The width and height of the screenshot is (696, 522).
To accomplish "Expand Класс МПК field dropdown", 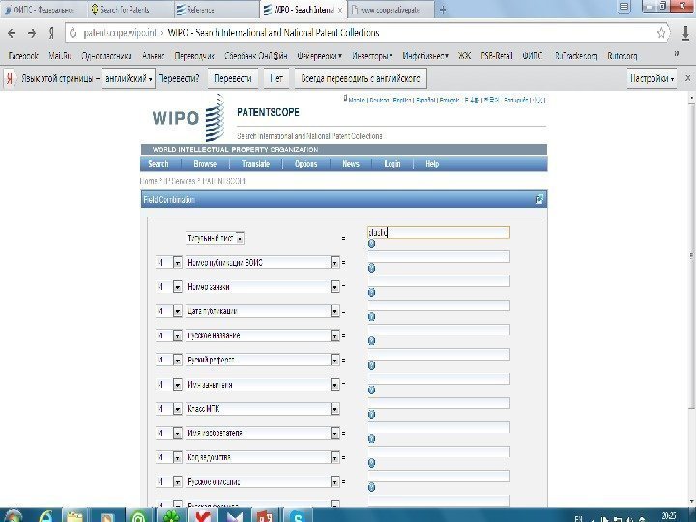I will pos(335,409).
